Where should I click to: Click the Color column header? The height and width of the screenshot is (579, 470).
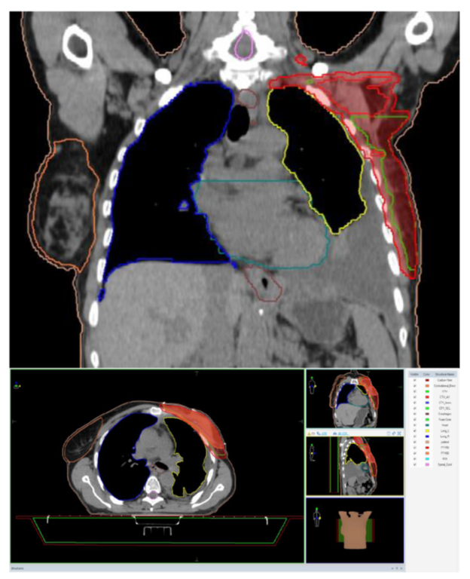click(x=426, y=375)
